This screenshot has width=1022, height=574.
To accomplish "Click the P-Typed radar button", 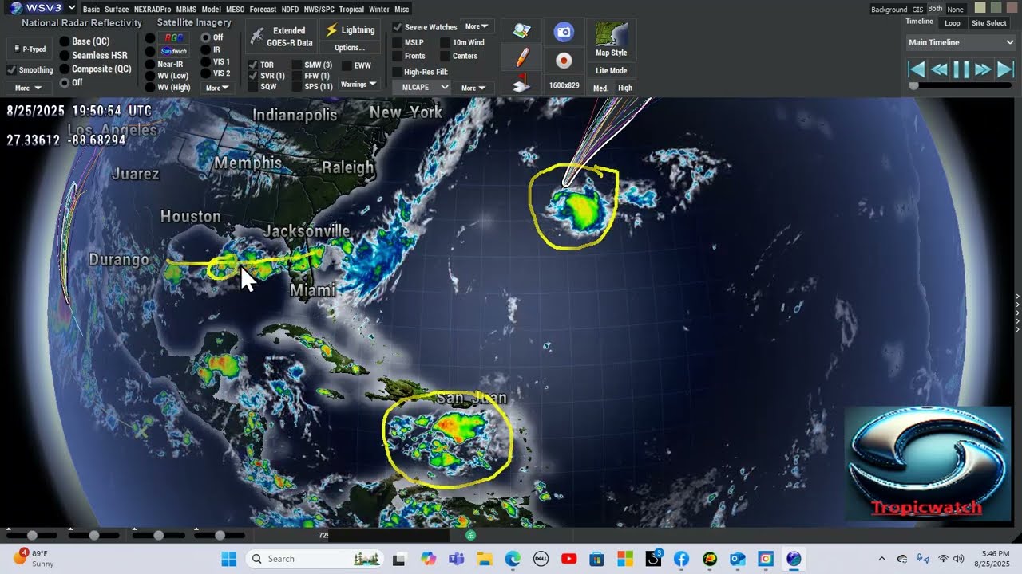I will (30, 49).
